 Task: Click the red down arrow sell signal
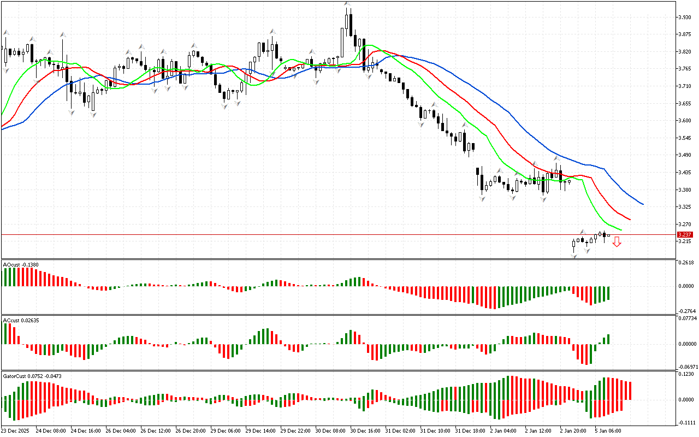pyautogui.click(x=617, y=241)
